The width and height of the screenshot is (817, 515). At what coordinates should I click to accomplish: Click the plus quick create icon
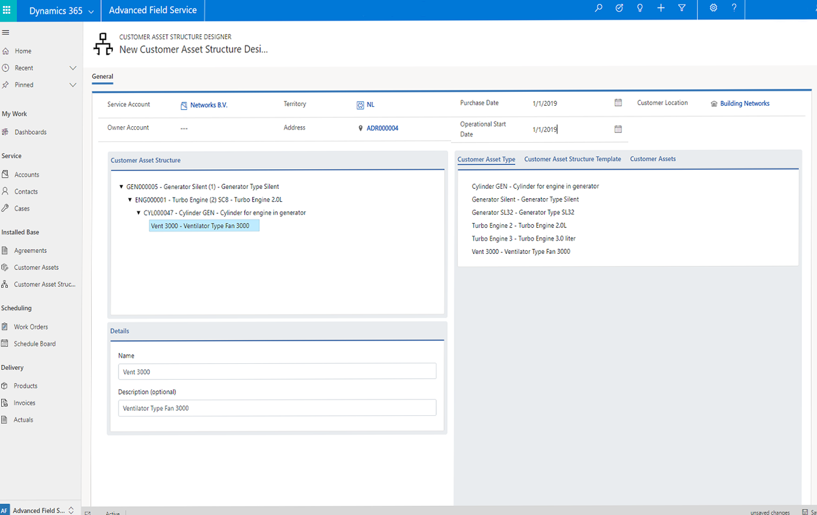coord(660,8)
